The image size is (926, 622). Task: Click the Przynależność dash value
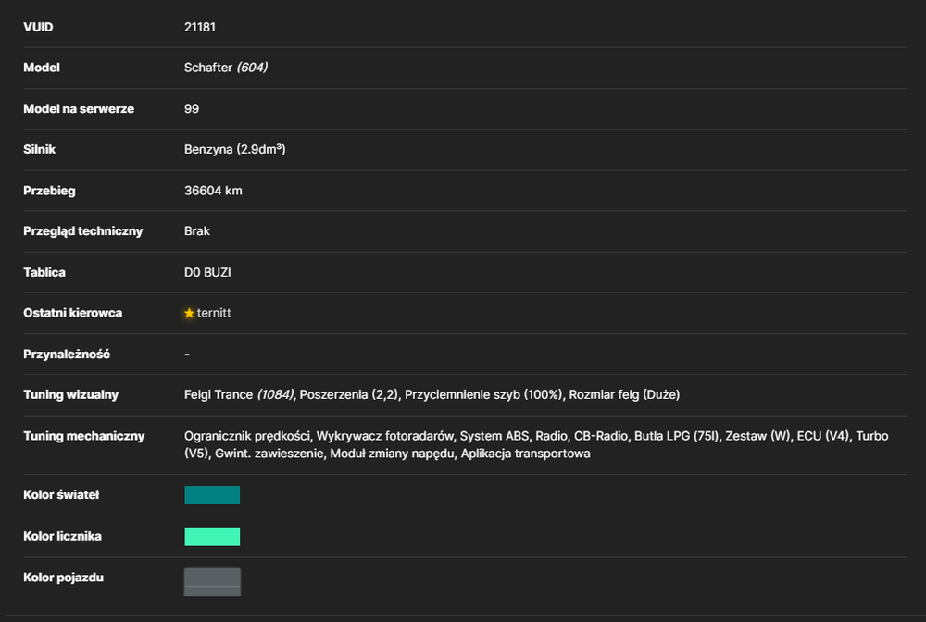[x=187, y=355]
